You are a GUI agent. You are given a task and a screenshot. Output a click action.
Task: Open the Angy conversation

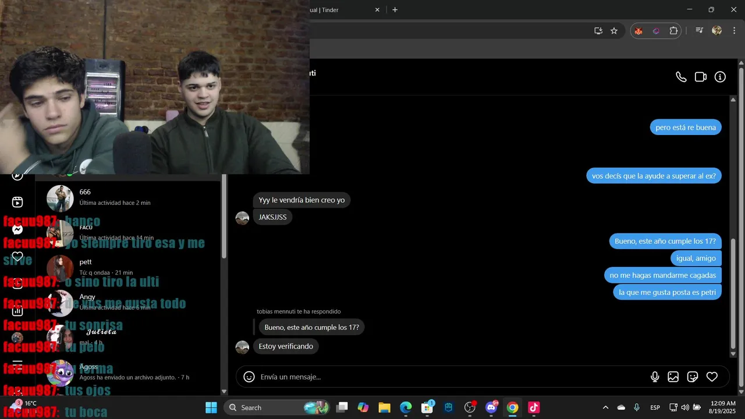click(x=128, y=303)
